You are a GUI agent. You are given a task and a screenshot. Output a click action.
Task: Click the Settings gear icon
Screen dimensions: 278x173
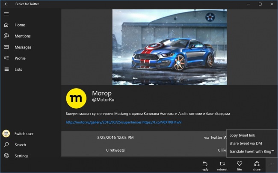[x=6, y=156]
